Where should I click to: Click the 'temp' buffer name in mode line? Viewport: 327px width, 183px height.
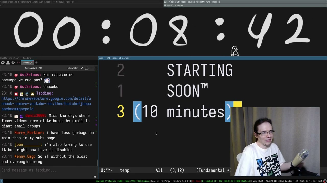(125, 170)
